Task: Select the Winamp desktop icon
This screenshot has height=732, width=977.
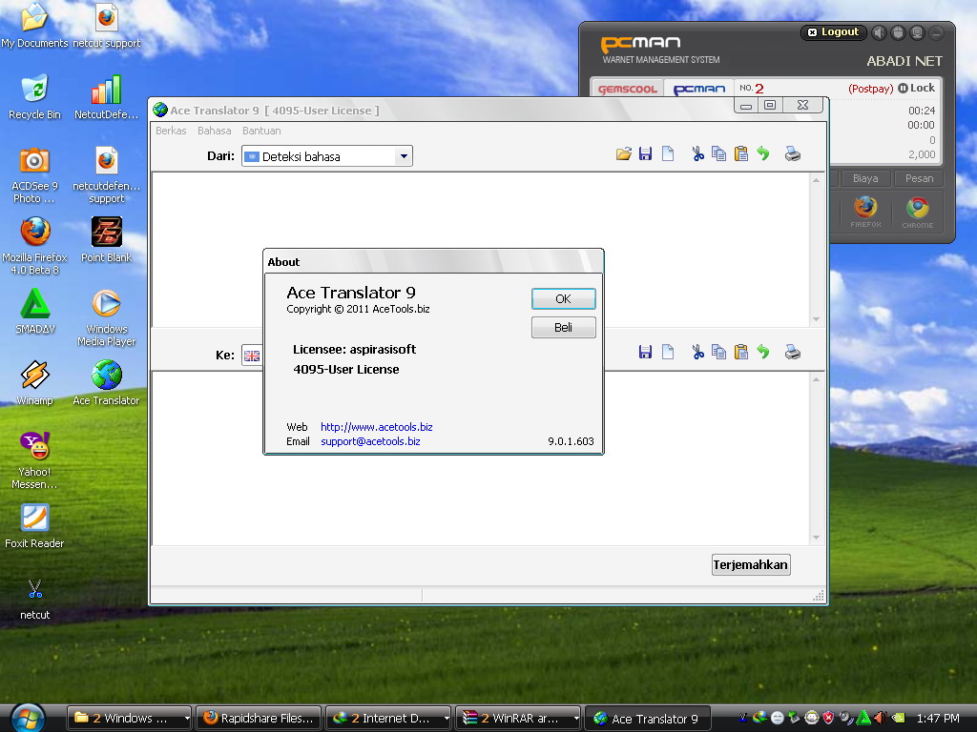Action: point(35,382)
